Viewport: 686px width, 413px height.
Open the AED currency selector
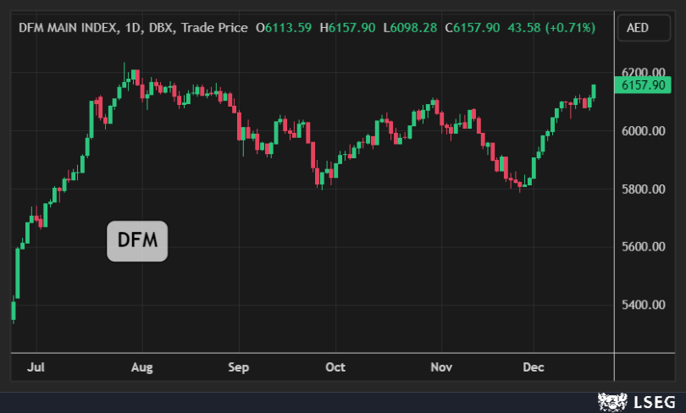[638, 28]
